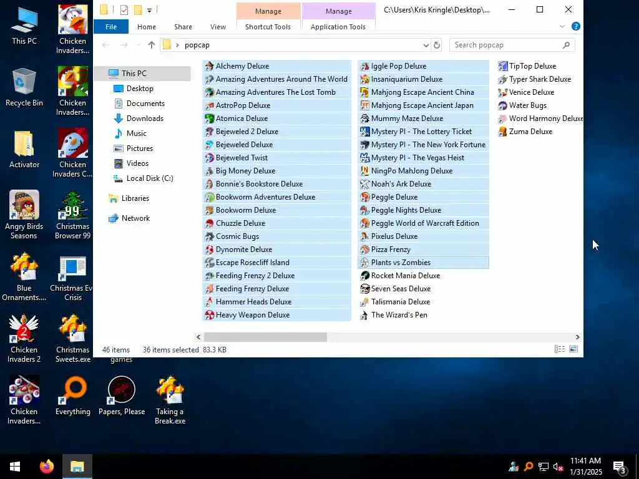Click the Seven Seas Deluxe icon
The height and width of the screenshot is (479, 639).
pyautogui.click(x=364, y=289)
